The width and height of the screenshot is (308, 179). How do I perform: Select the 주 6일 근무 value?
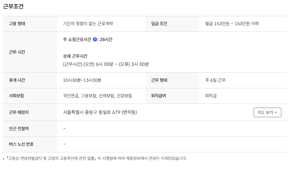pos(215,80)
